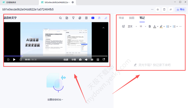Favorite the file with star icon
Viewport: 188px width, 108px height.
(158, 9)
